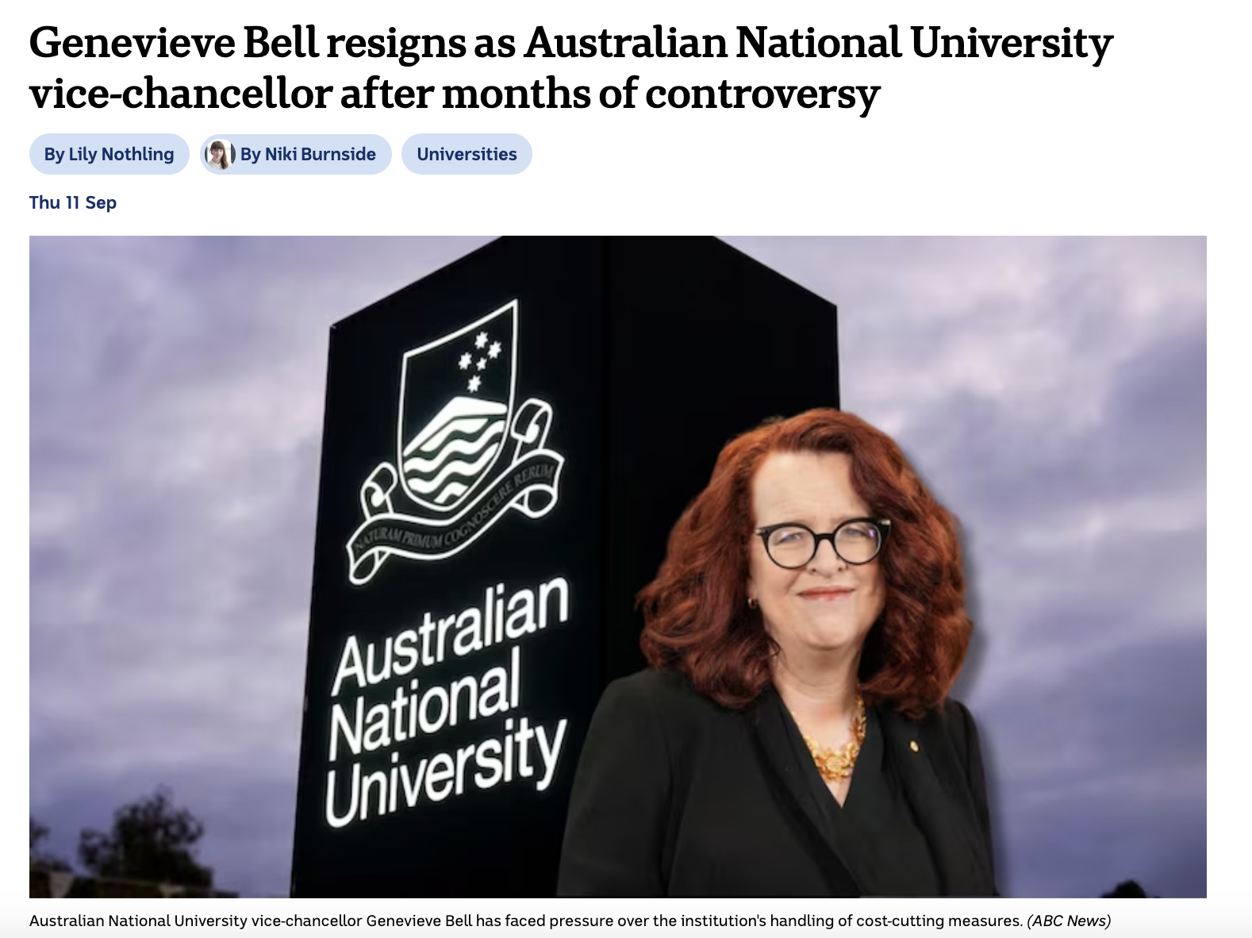Click the Southern Cross stars in the crest
The width and height of the screenshot is (1252, 938).
pyautogui.click(x=480, y=361)
